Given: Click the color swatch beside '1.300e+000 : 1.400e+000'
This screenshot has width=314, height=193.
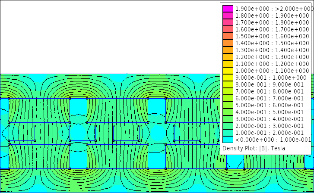Looking at the screenshot, I should click(x=228, y=50).
